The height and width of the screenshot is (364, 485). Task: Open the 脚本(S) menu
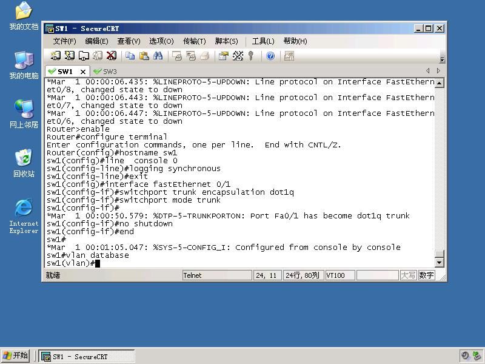pos(226,41)
